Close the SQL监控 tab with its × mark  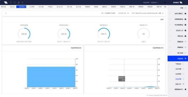pyautogui.click(x=9, y=7)
